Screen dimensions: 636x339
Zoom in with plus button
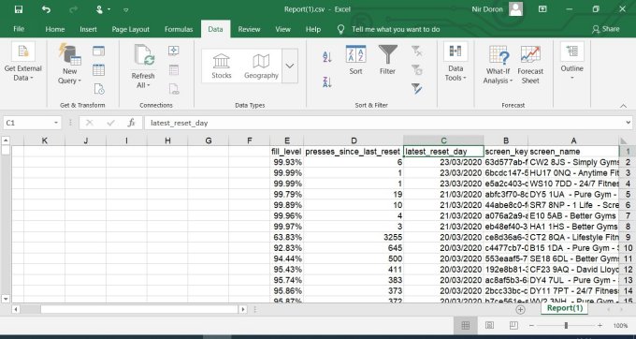point(600,325)
